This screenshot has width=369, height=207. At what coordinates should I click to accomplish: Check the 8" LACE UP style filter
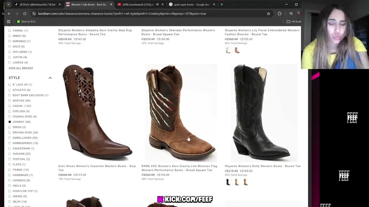coord(10,85)
